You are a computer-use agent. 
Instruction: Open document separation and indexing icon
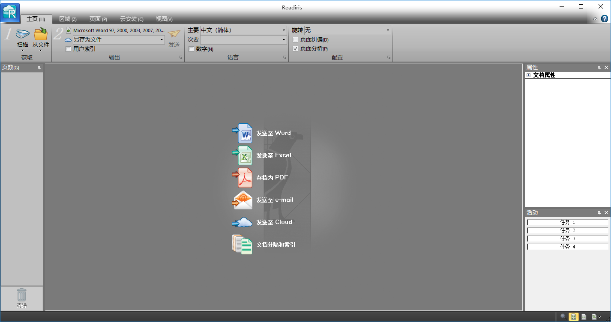click(243, 244)
